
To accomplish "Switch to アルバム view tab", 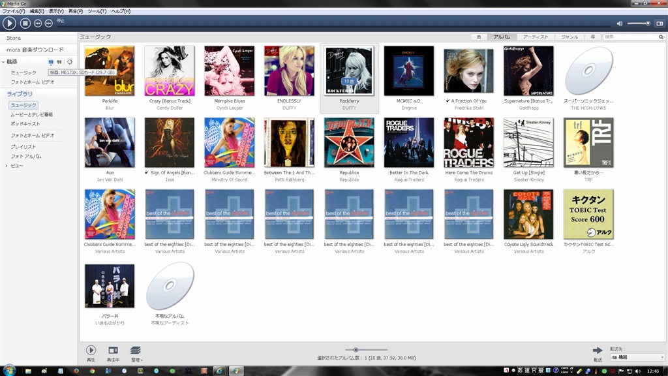I will 502,37.
